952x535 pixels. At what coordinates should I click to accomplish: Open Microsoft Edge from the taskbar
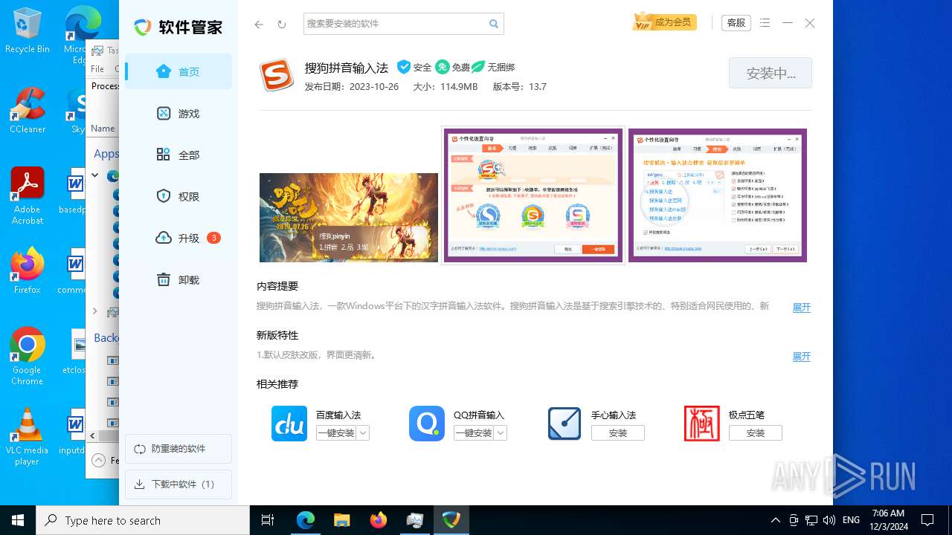[306, 520]
